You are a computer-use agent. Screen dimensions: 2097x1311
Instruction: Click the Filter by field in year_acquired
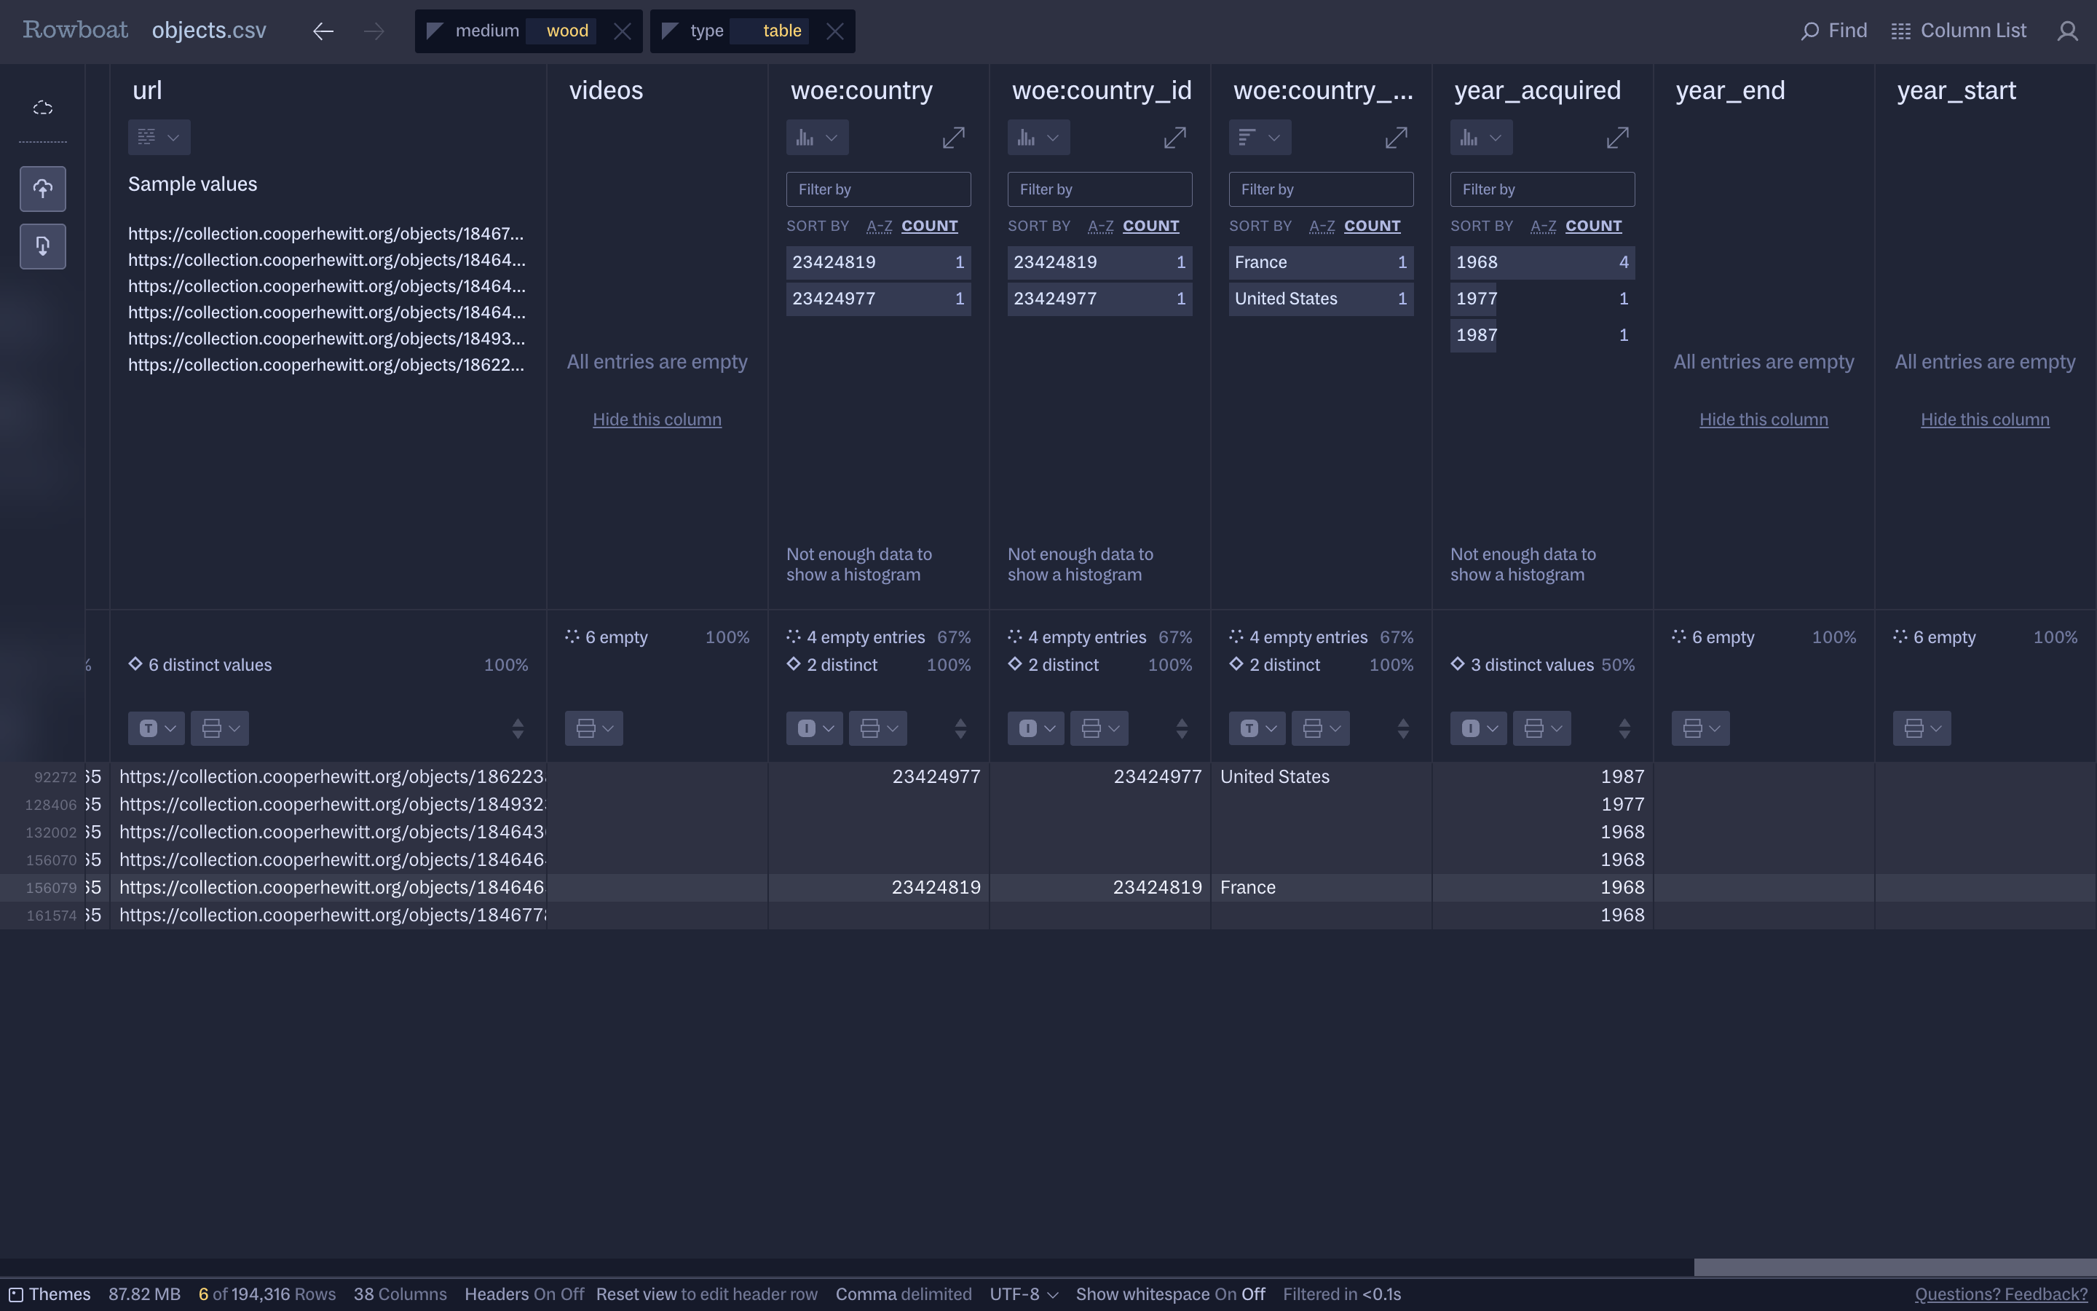tap(1542, 189)
